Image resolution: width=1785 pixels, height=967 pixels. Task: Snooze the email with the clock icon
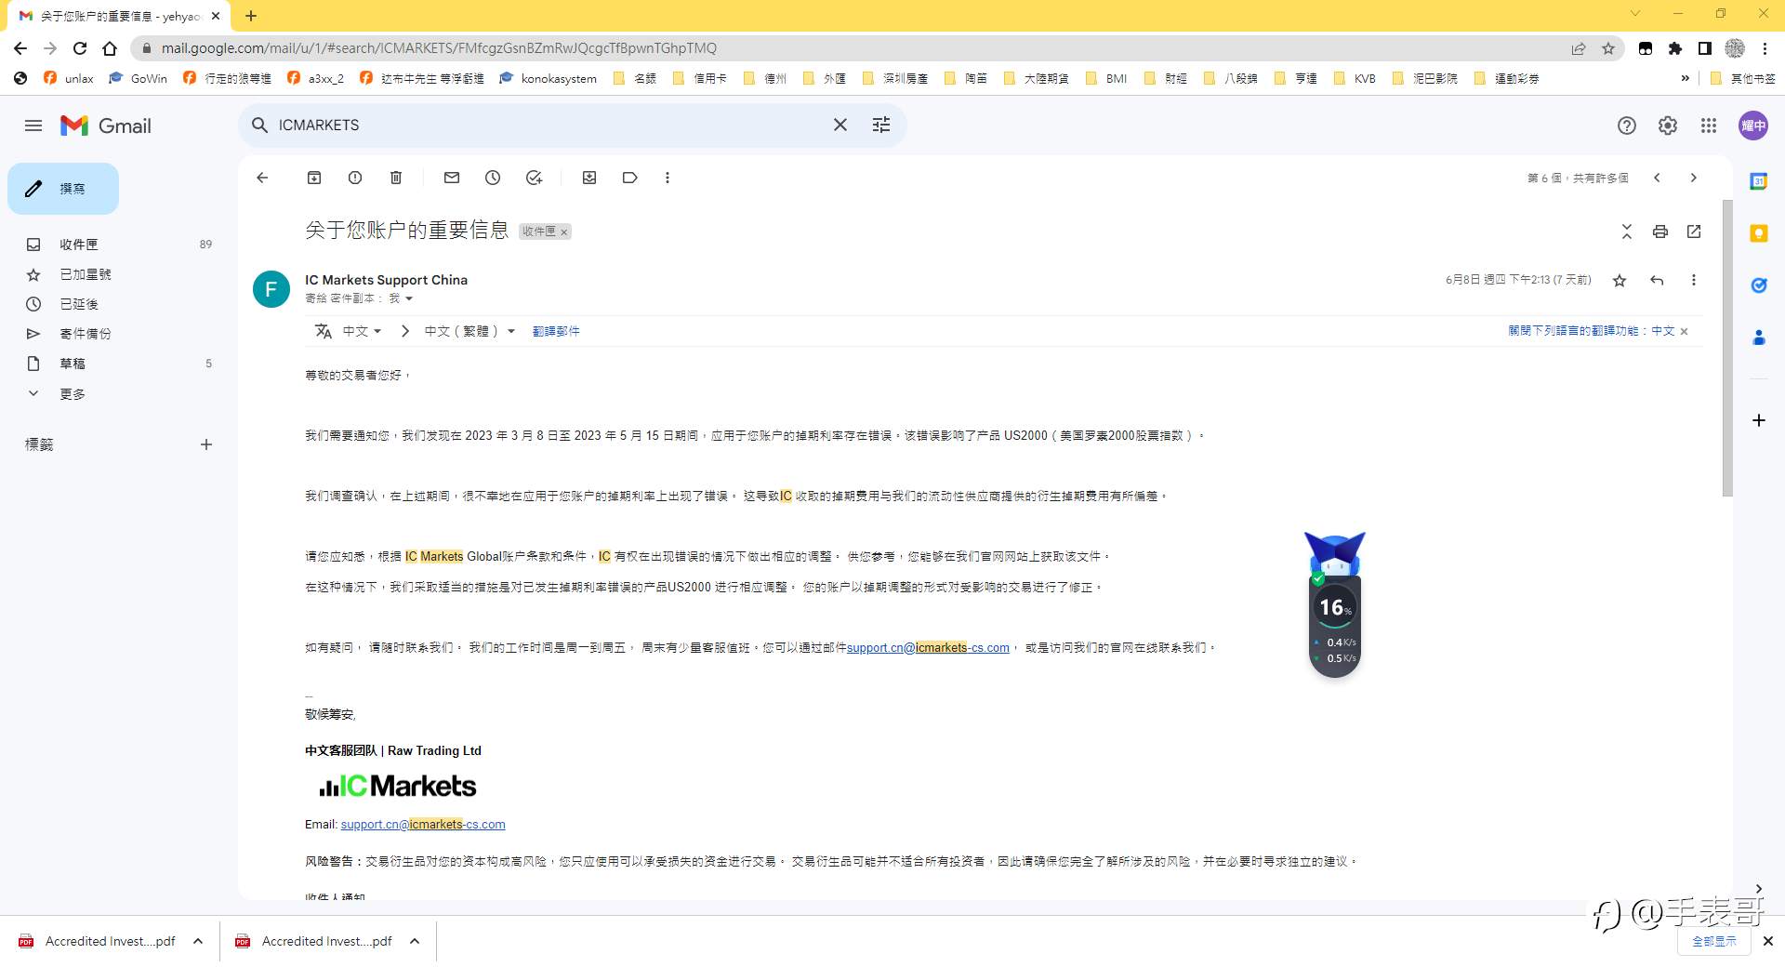493,178
